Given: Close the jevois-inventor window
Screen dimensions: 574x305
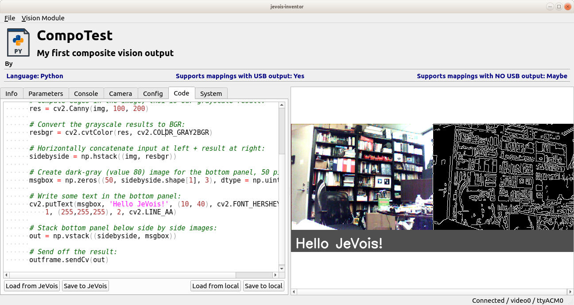Looking at the screenshot, I should point(567,6).
